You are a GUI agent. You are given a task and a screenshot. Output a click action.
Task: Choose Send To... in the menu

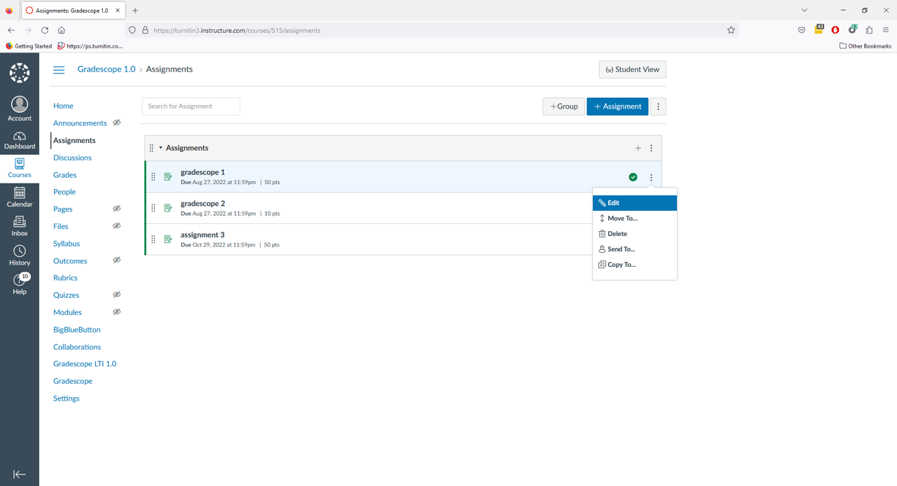pyautogui.click(x=635, y=249)
